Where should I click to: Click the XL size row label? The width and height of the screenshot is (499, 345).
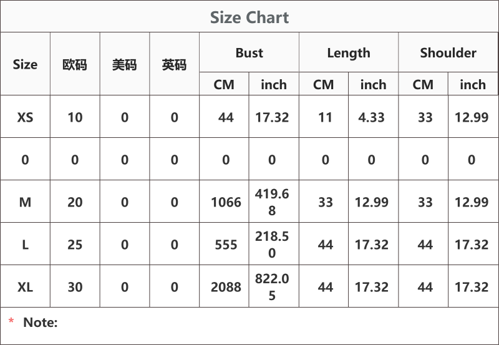coord(25,287)
